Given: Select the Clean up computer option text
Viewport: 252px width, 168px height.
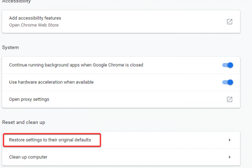Looking at the screenshot, I should tap(28, 157).
